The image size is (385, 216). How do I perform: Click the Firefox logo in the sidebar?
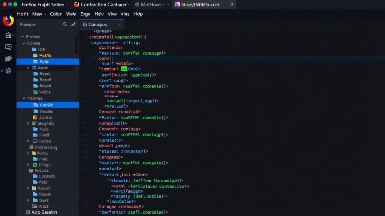pos(8,21)
